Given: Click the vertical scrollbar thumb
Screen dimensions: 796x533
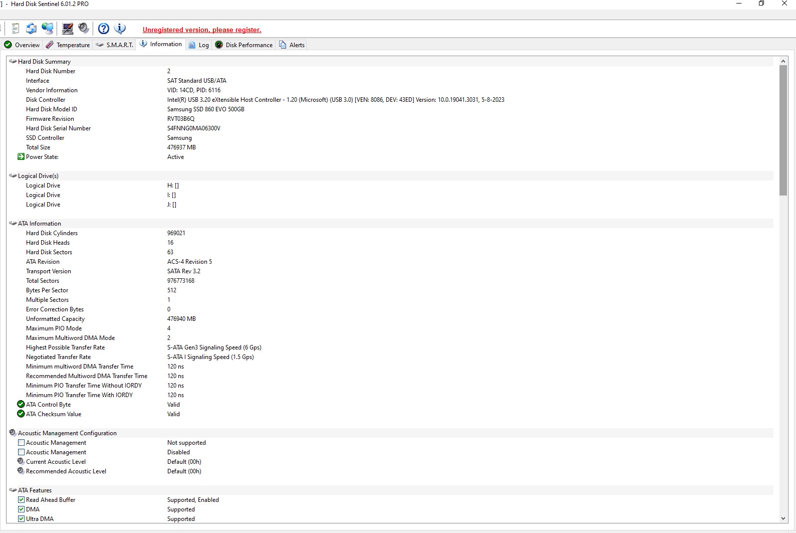Looking at the screenshot, I should point(783,130).
